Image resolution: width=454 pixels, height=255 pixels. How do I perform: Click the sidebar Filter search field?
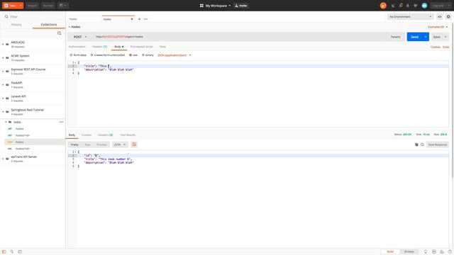tap(33, 17)
